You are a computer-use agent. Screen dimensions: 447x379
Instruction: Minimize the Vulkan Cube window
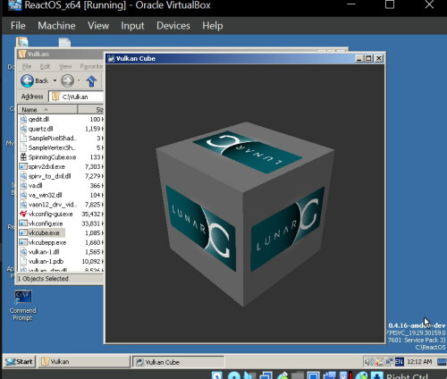359,58
